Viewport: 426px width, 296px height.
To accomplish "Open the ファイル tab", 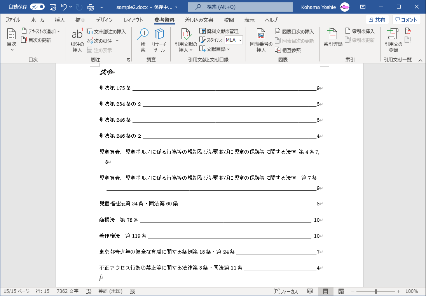I will coord(13,20).
